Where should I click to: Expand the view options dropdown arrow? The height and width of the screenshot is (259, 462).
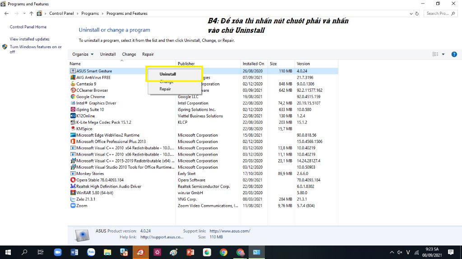pyautogui.click(x=443, y=54)
